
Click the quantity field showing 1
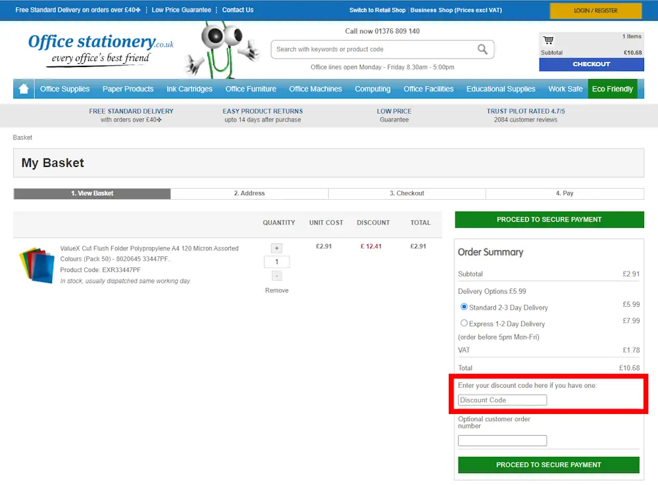(276, 262)
